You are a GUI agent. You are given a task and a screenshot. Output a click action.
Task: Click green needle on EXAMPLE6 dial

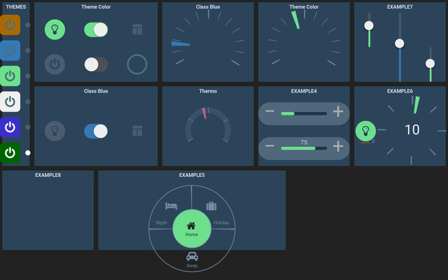click(417, 105)
